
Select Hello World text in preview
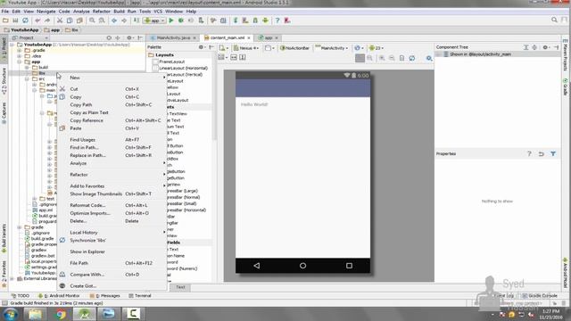[254, 104]
